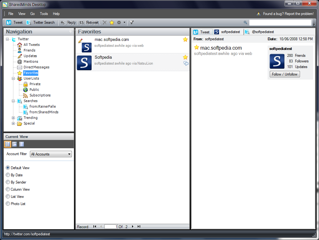This screenshot has width=319, height=240.
Task: Click the star next to mac.softpedia.com in detail pane
Action: click(x=196, y=47)
